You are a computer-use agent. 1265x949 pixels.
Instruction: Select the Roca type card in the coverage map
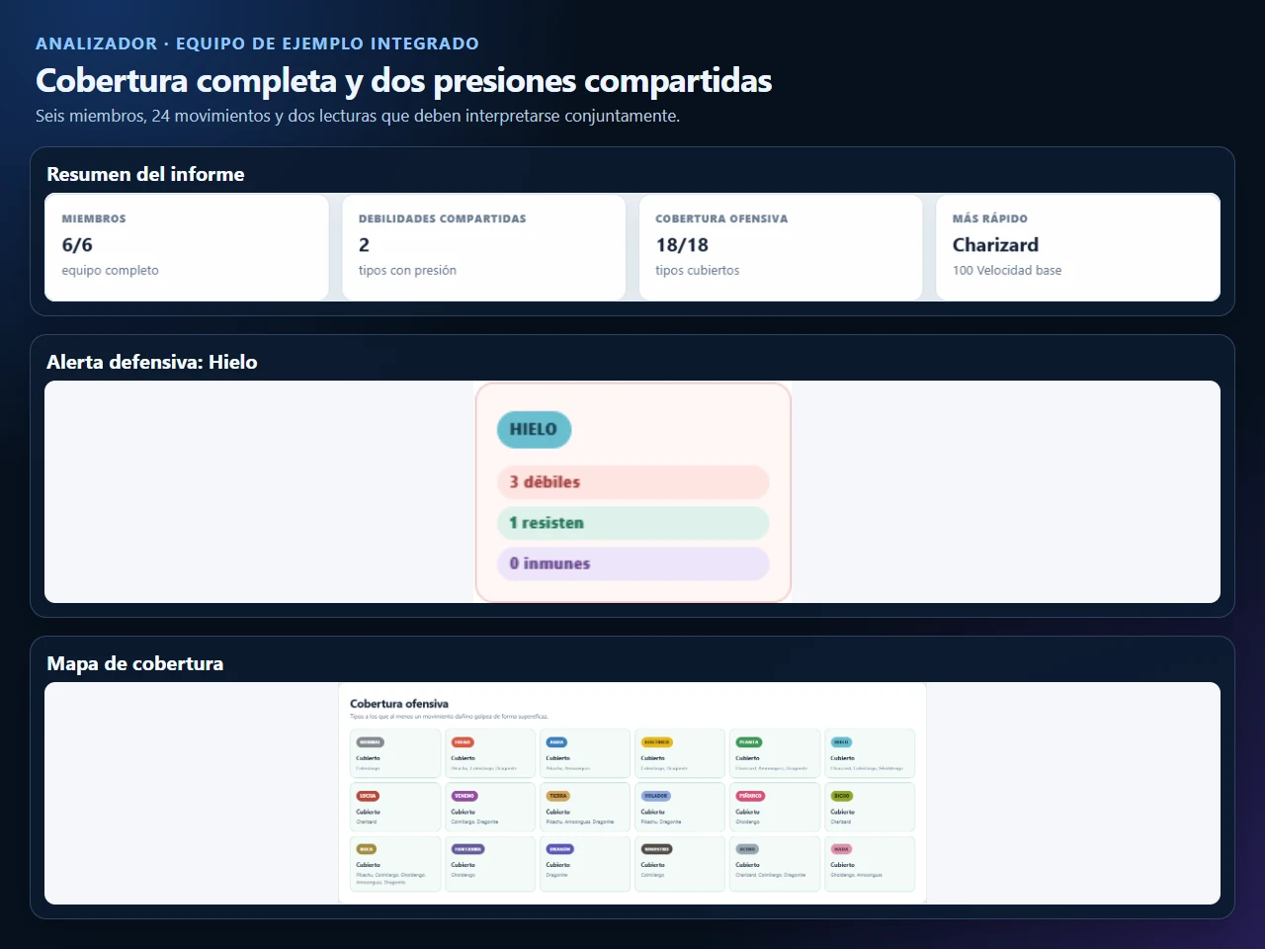pyautogui.click(x=395, y=864)
